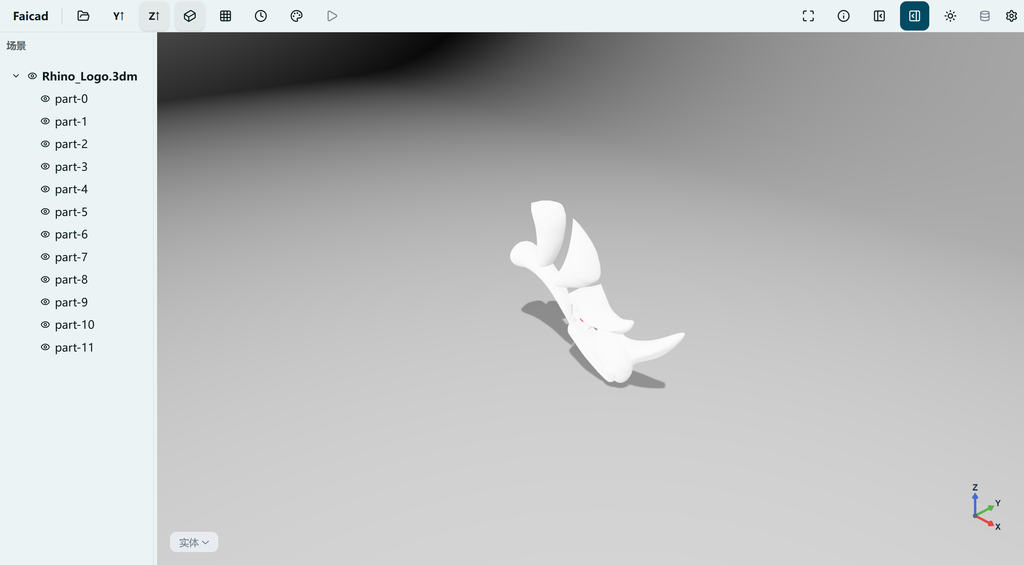Hide part-11 using its eye icon

[x=45, y=347]
